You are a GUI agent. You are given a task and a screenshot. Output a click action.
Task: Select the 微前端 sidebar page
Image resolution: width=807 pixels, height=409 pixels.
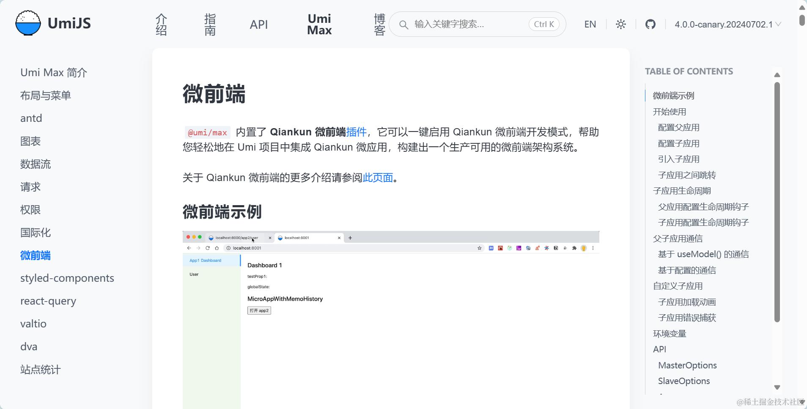(x=36, y=255)
